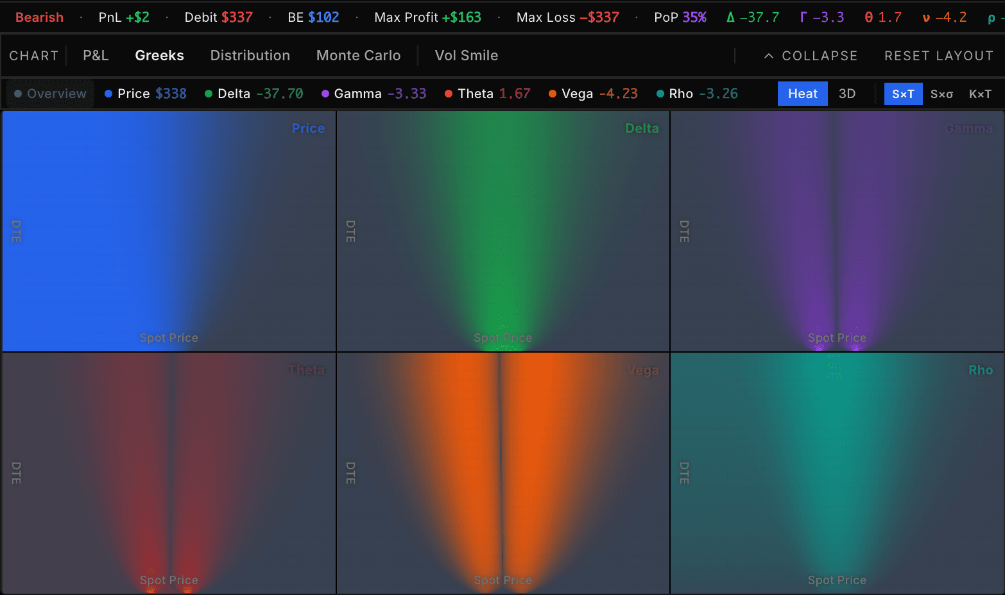Select the S×σ axes option

(x=941, y=94)
